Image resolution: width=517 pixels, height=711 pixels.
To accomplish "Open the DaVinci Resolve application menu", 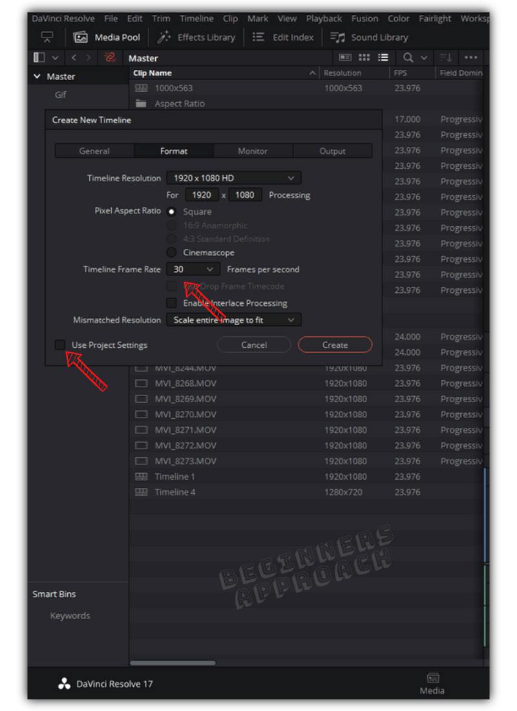I will tap(63, 19).
